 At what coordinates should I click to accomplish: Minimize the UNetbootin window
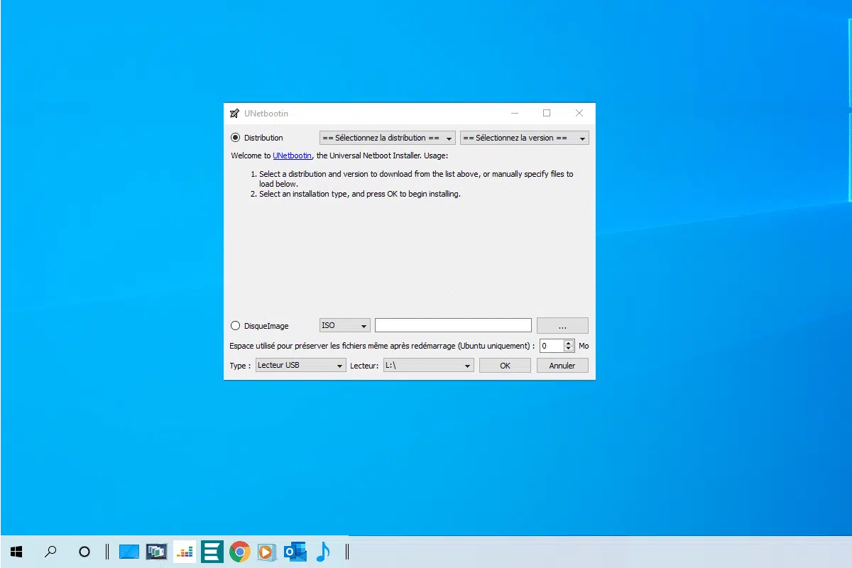[x=515, y=114]
